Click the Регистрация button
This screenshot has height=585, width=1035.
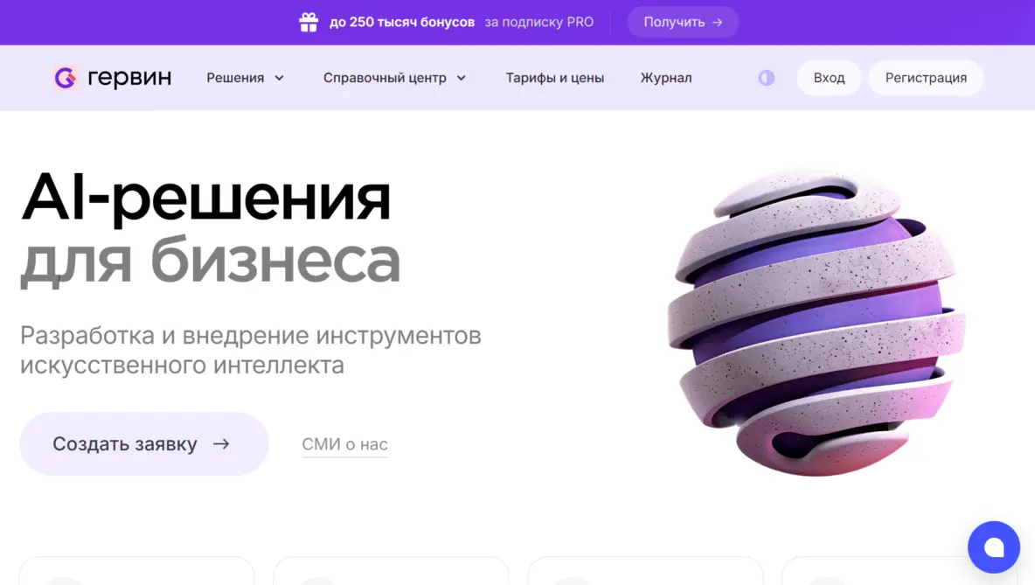pyautogui.click(x=926, y=78)
